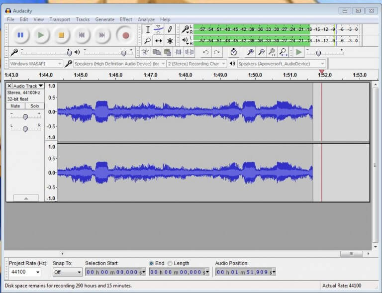This screenshot has width=382, height=293.
Task: Open the Transport menu
Action: coord(60,19)
